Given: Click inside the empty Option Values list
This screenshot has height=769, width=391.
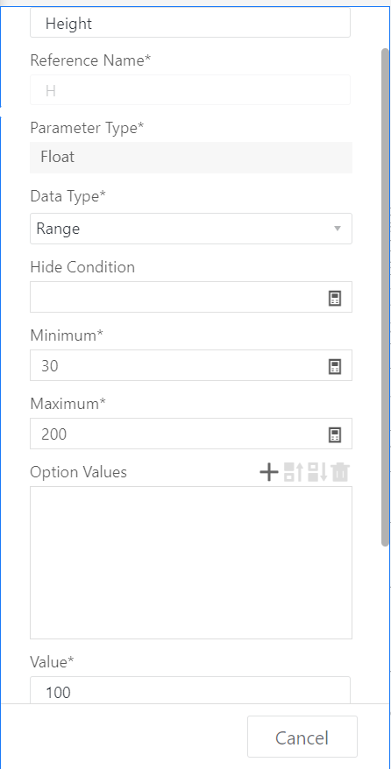Looking at the screenshot, I should coord(191,562).
